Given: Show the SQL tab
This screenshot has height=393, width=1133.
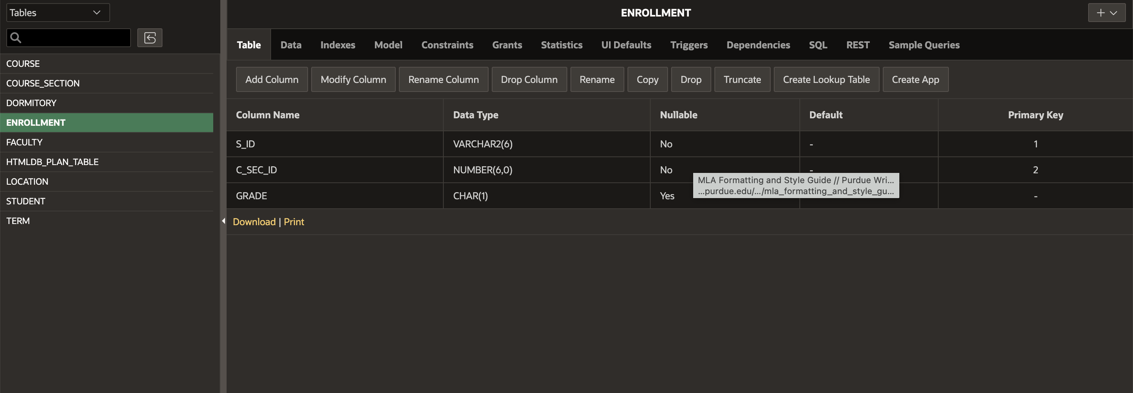Looking at the screenshot, I should (x=817, y=45).
